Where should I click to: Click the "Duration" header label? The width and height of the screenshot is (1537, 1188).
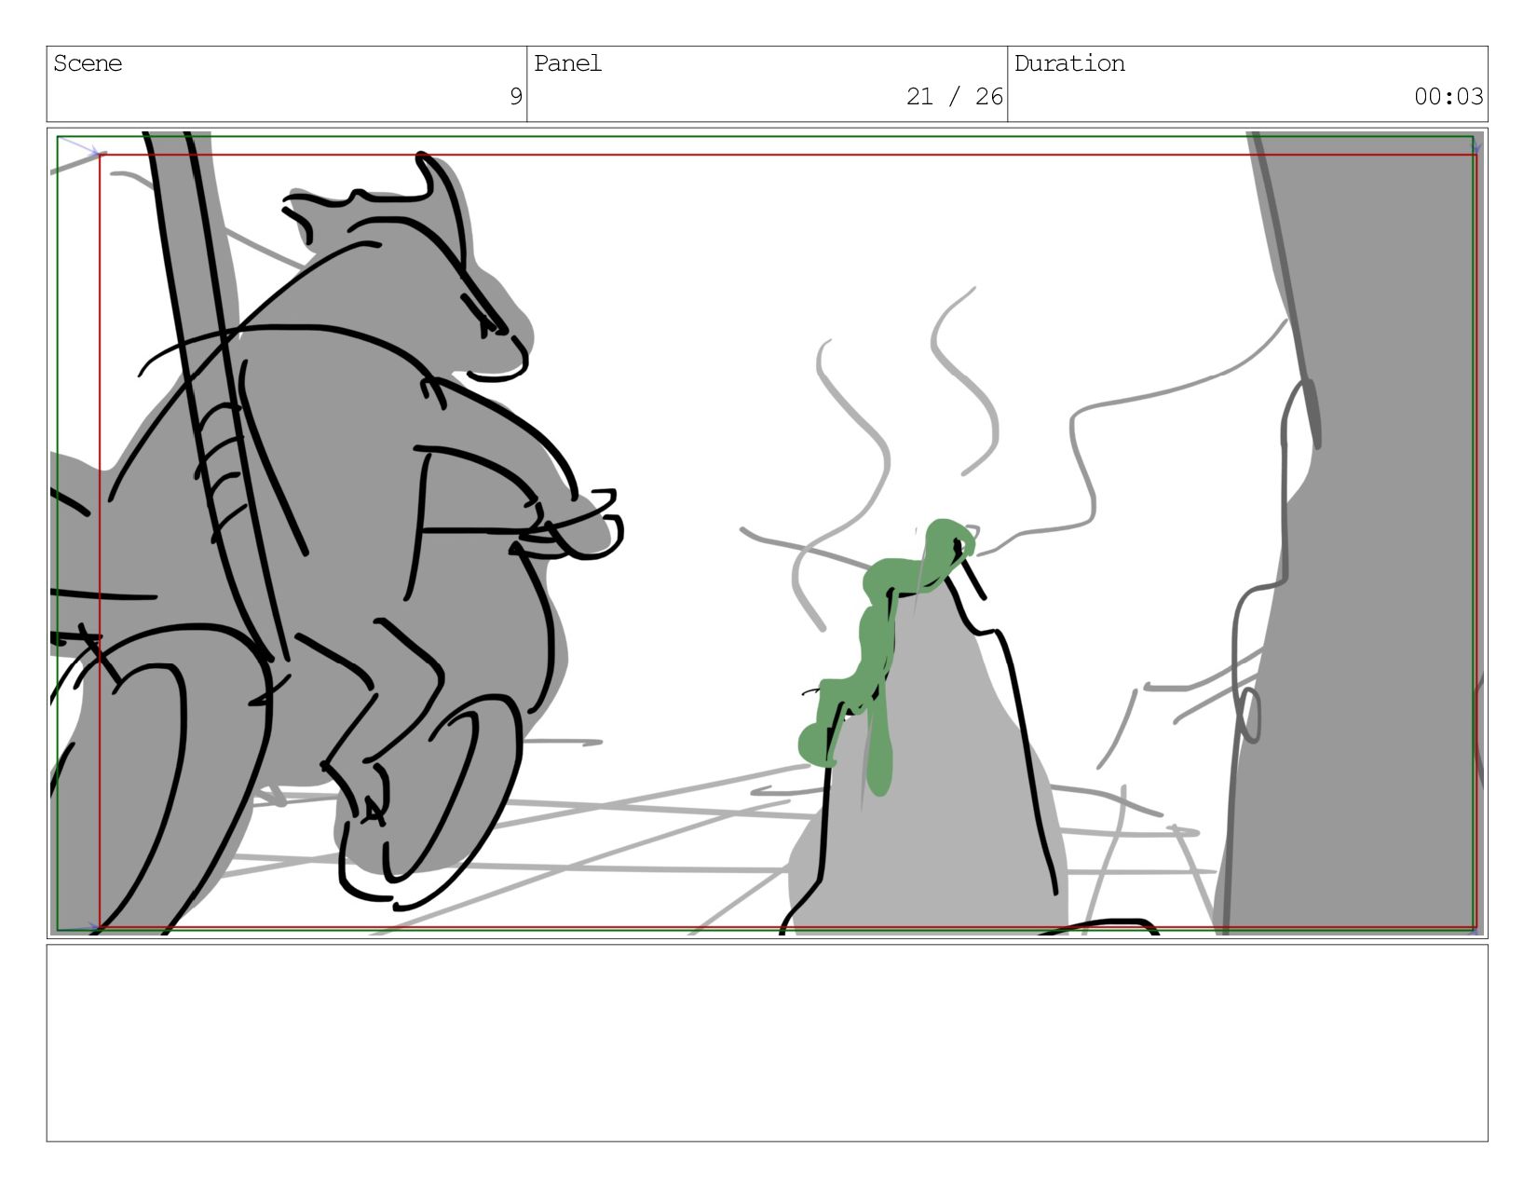click(x=1069, y=63)
